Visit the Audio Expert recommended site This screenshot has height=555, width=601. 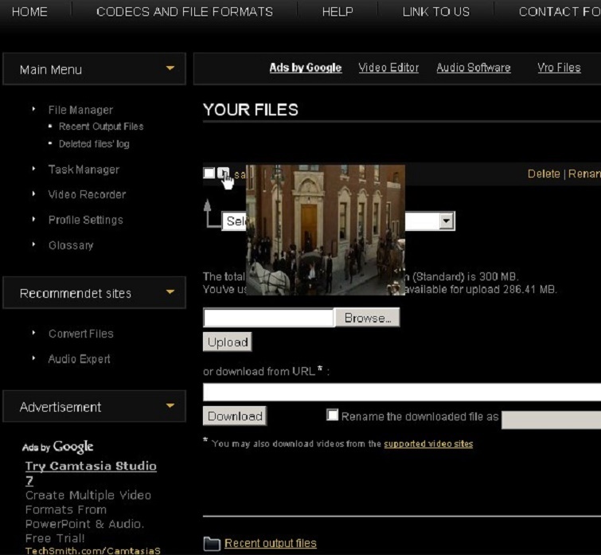pyautogui.click(x=79, y=359)
